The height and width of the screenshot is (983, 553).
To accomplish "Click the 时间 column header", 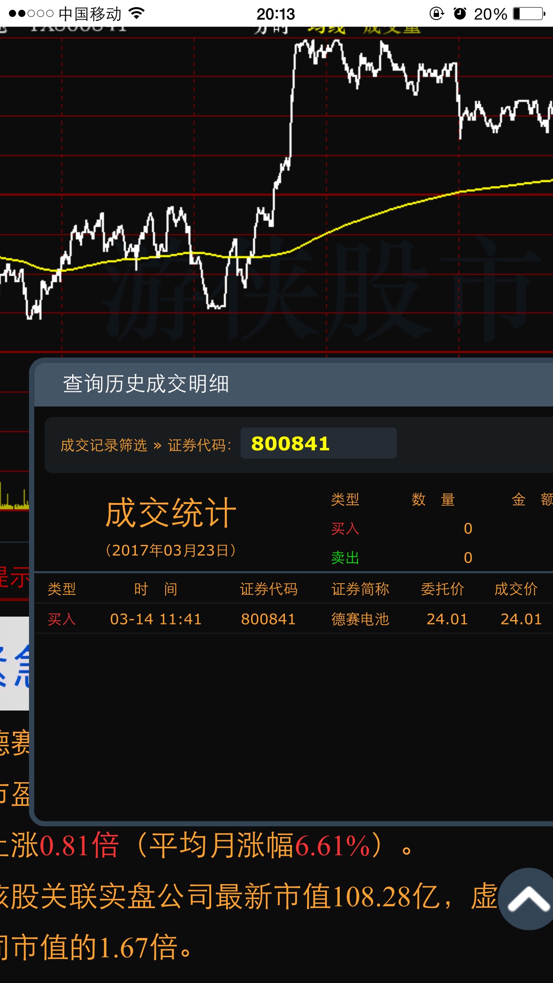I will pos(156,589).
